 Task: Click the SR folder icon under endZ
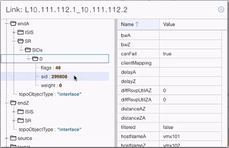20,121
